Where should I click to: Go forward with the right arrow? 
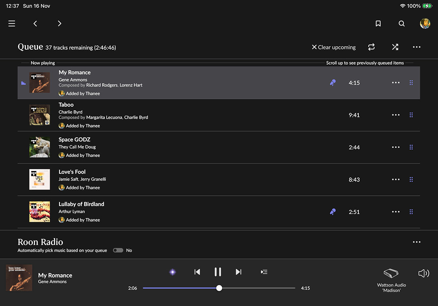[59, 23]
